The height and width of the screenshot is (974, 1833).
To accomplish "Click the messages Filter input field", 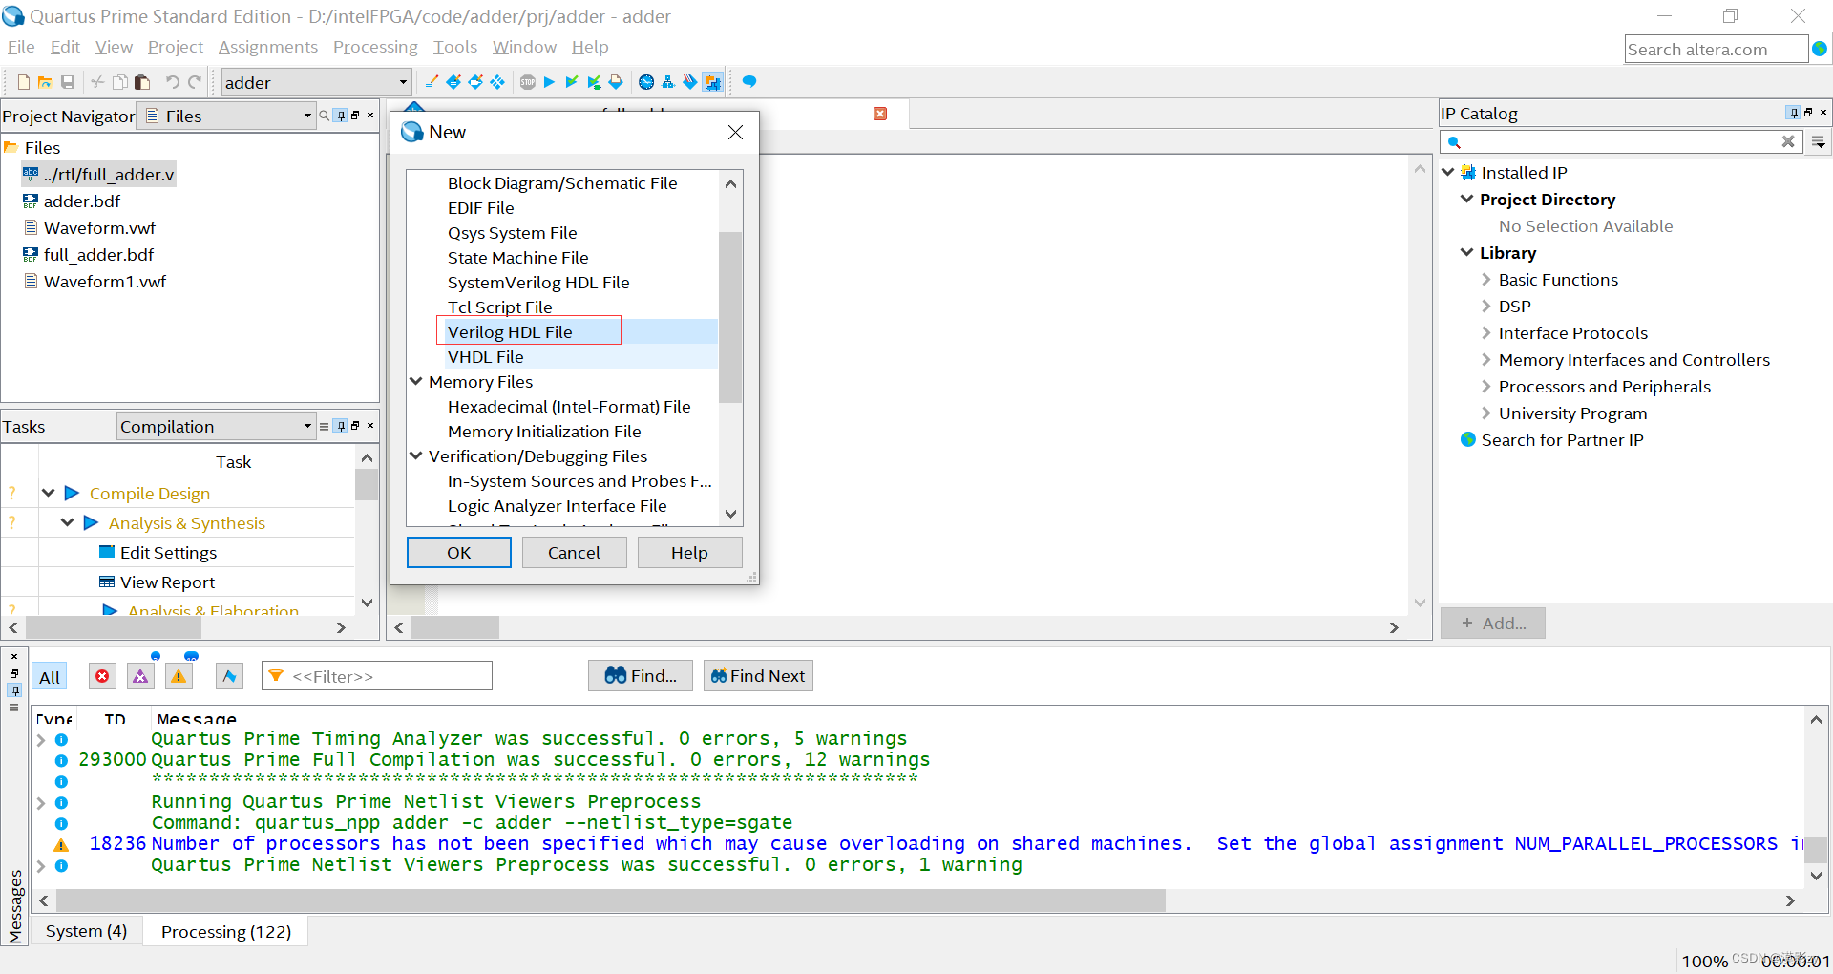I will [377, 676].
